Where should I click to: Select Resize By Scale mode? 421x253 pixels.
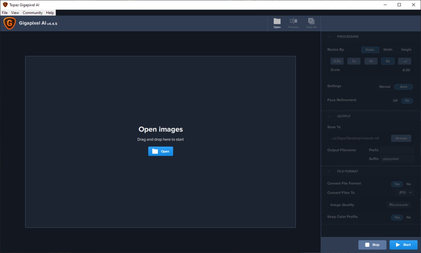click(370, 50)
